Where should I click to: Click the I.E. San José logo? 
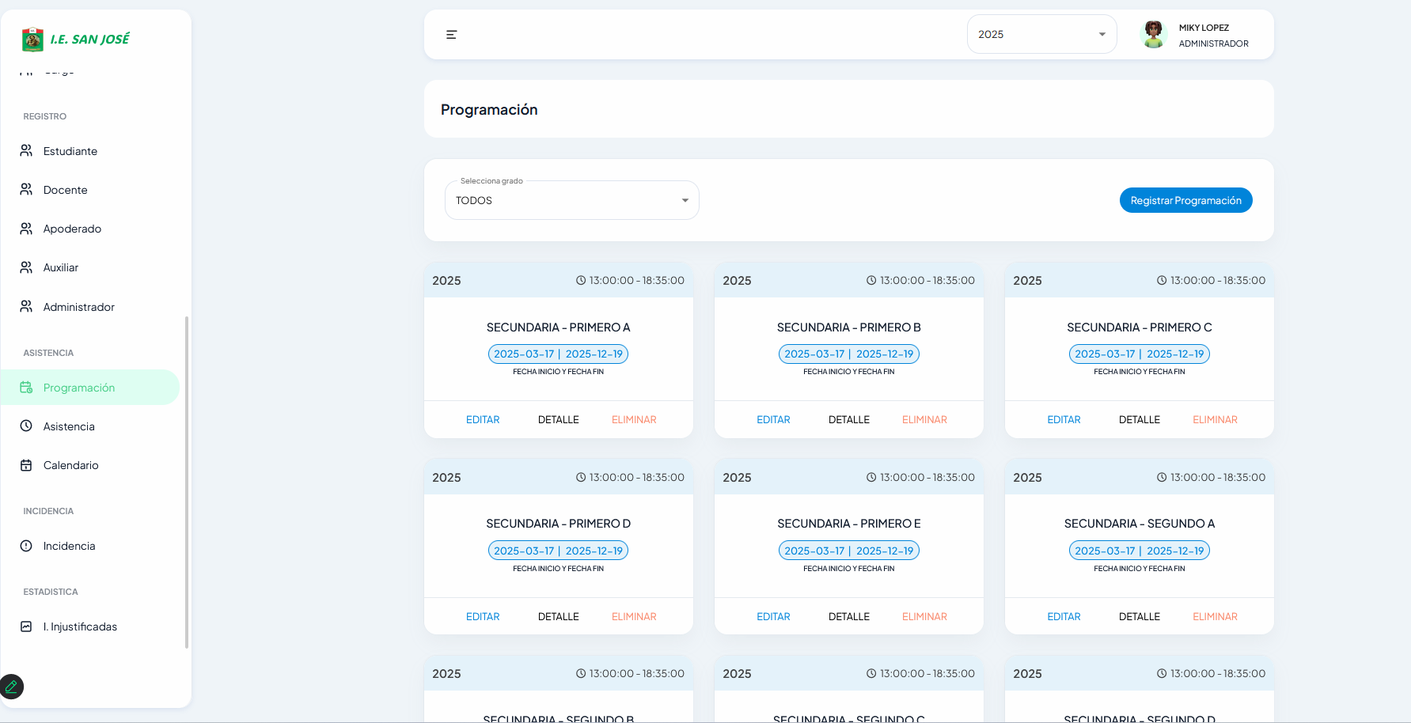[76, 39]
